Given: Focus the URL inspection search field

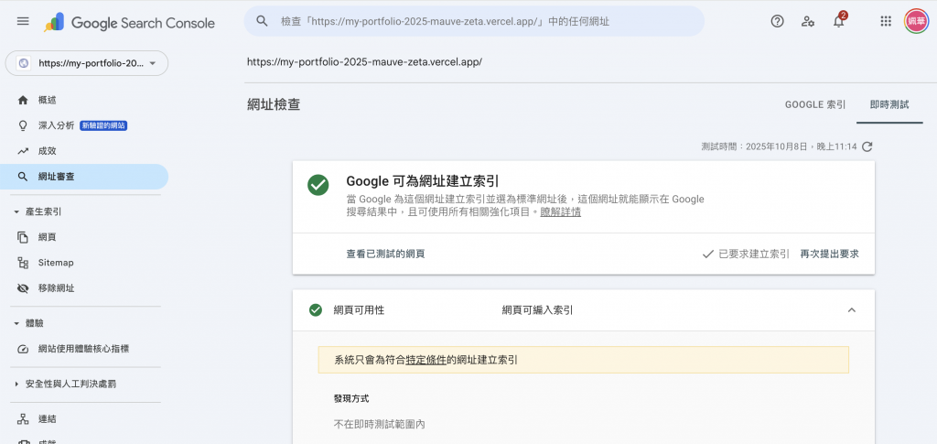Looking at the screenshot, I should point(474,21).
